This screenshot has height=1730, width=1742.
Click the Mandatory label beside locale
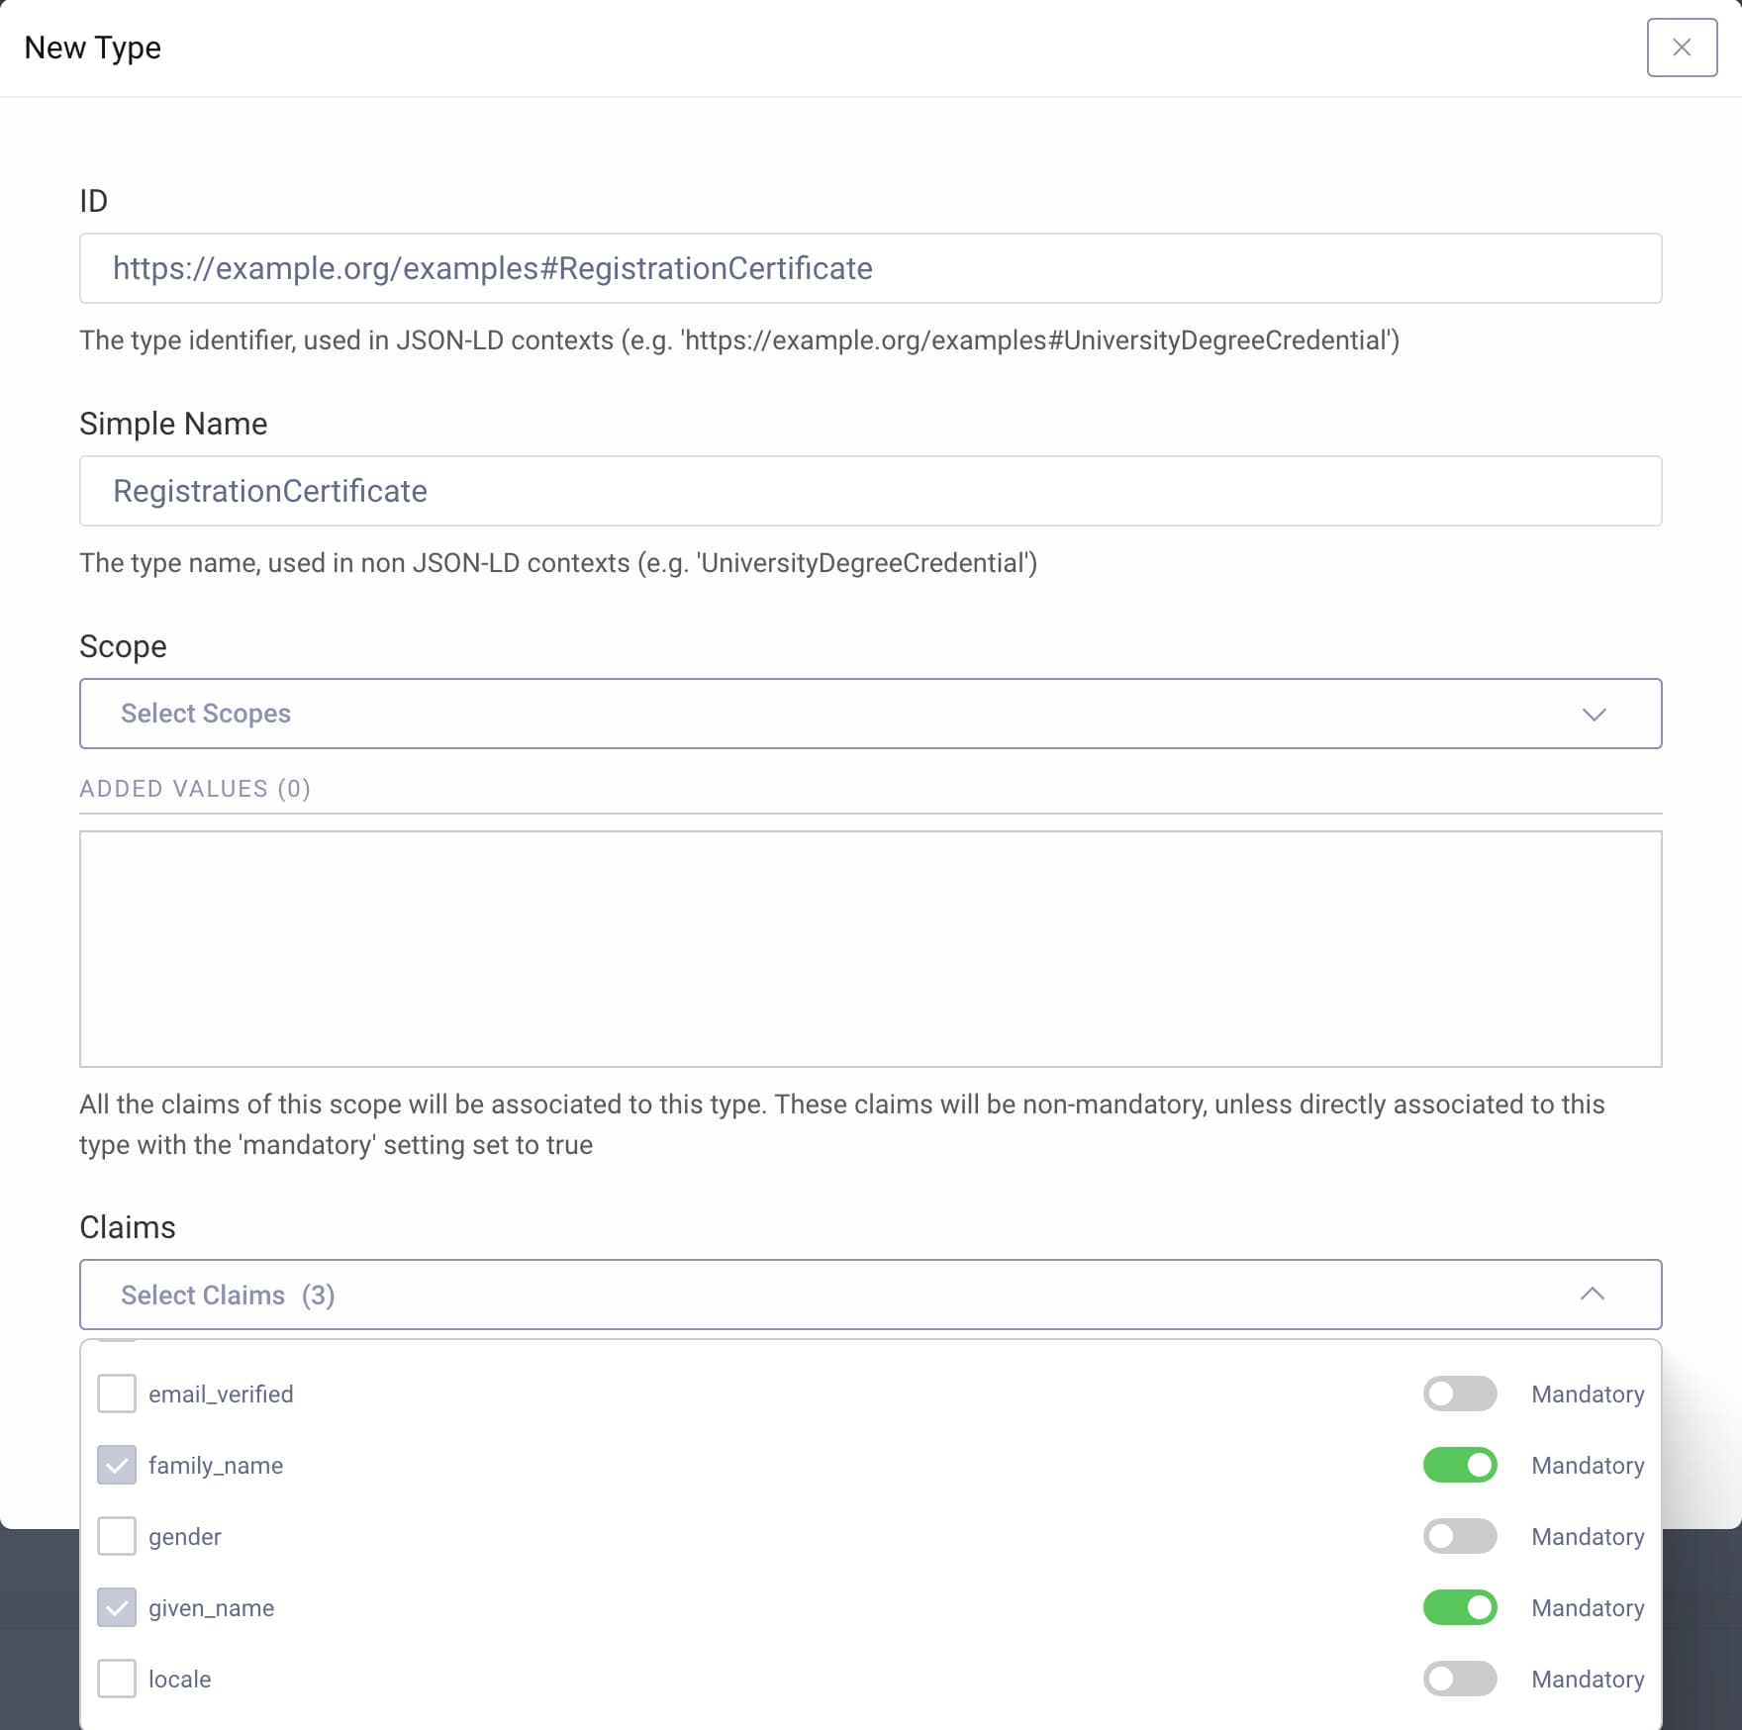pyautogui.click(x=1587, y=1680)
